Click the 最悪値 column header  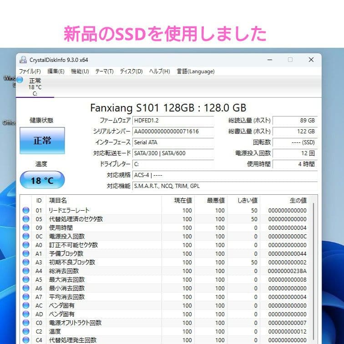coord(211,200)
